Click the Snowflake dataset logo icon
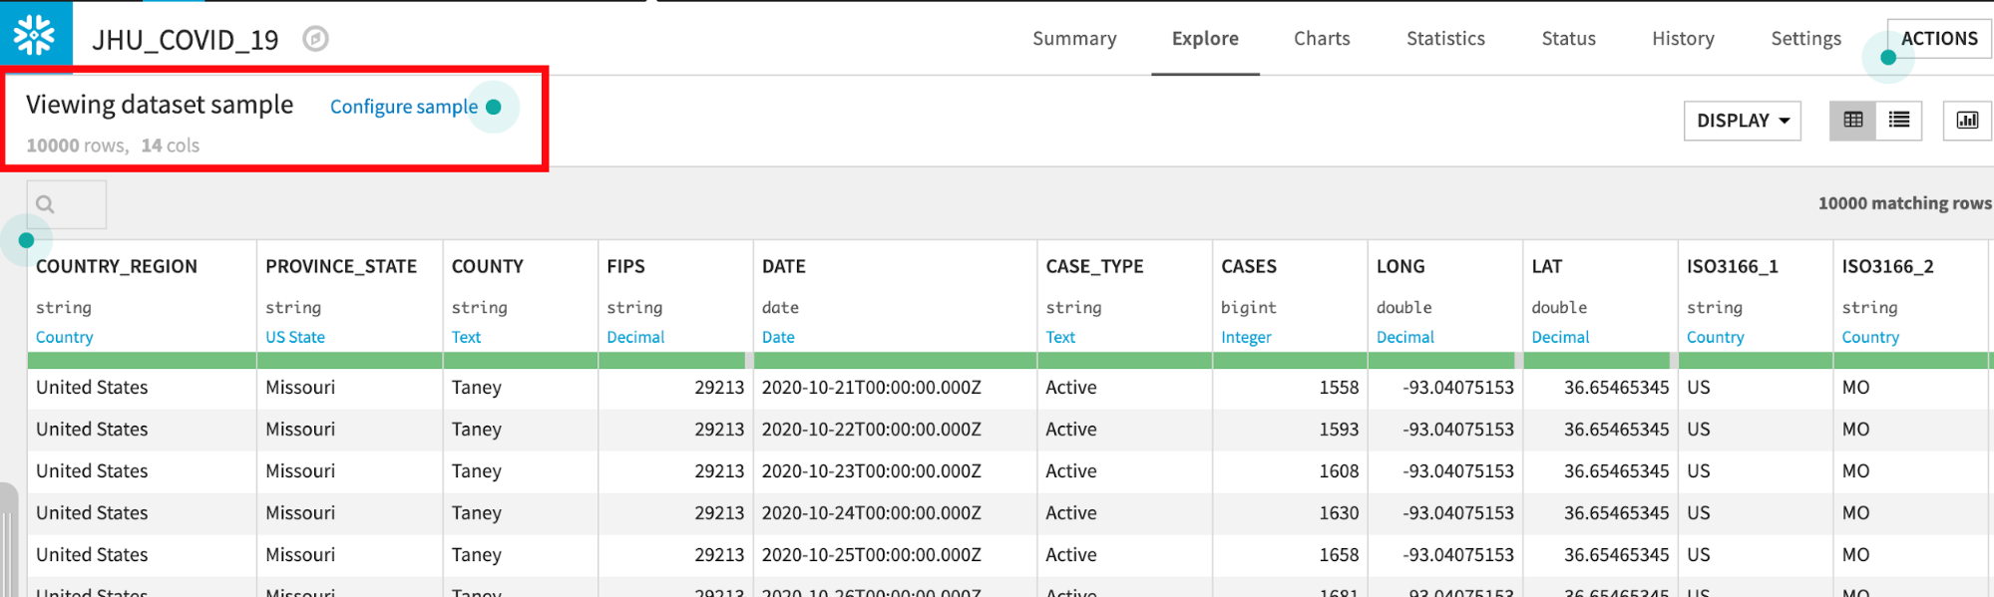 (35, 36)
